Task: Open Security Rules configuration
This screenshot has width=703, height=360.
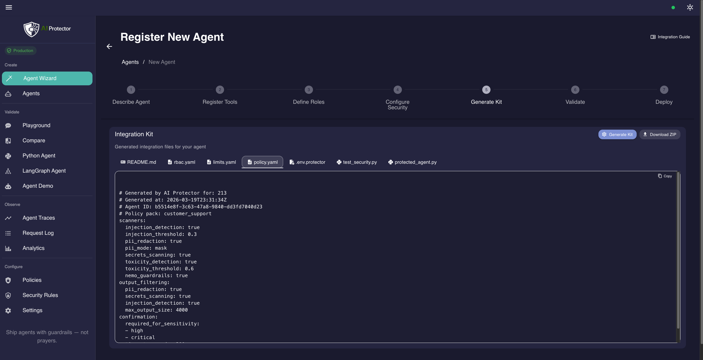Action: pyautogui.click(x=40, y=295)
